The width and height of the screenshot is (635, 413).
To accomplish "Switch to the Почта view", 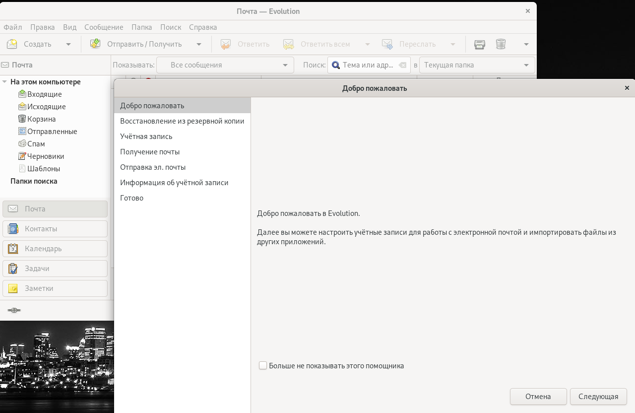I will point(55,209).
